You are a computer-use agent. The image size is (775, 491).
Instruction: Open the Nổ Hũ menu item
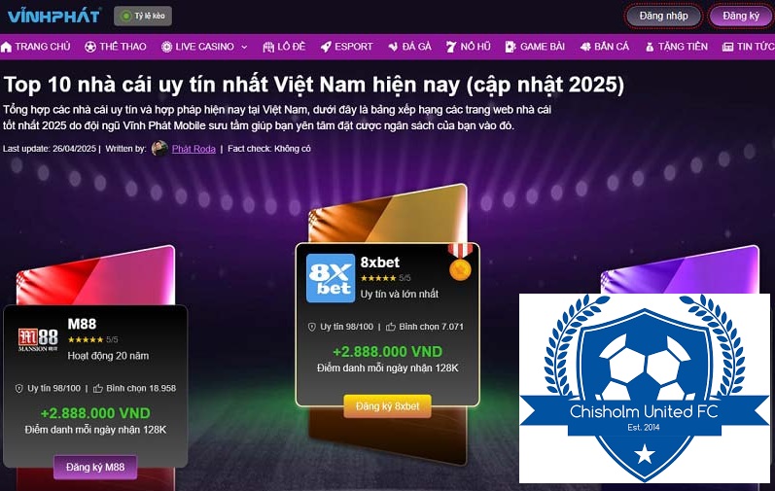point(468,47)
